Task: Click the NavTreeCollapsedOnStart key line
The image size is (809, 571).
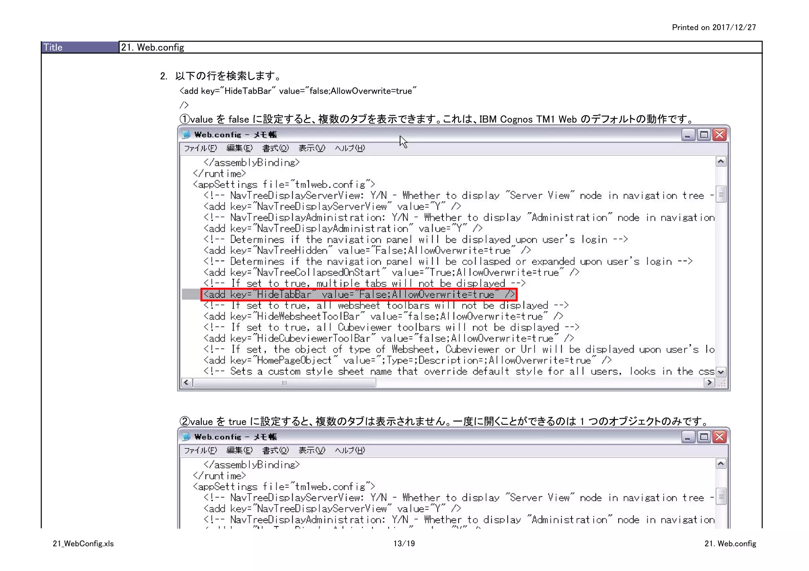Action: pos(391,273)
